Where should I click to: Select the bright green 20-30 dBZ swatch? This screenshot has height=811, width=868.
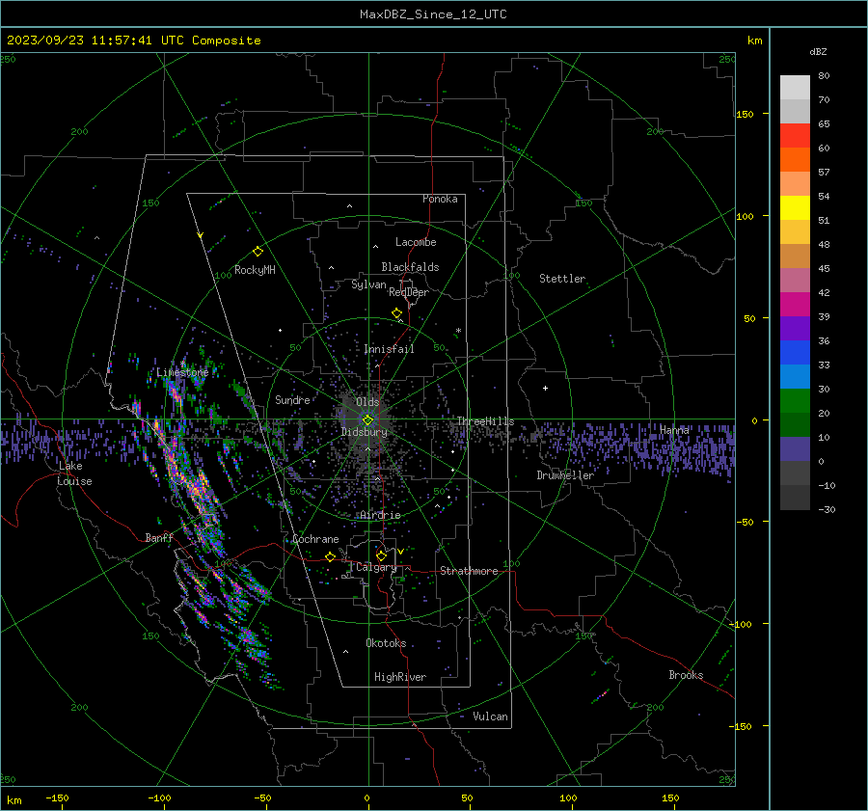(x=795, y=401)
